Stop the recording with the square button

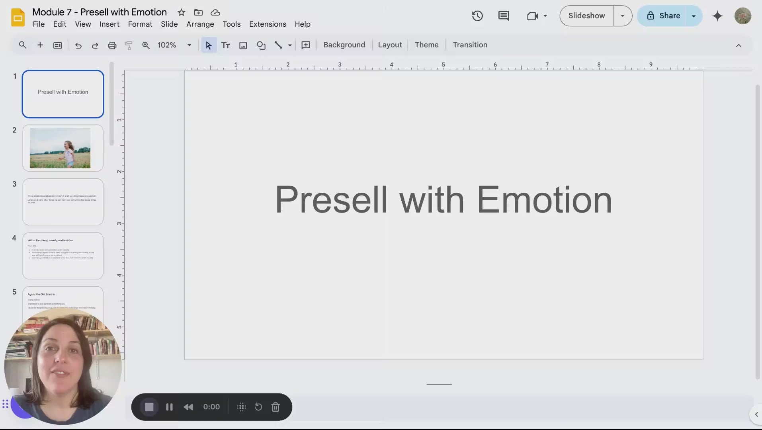click(x=149, y=407)
